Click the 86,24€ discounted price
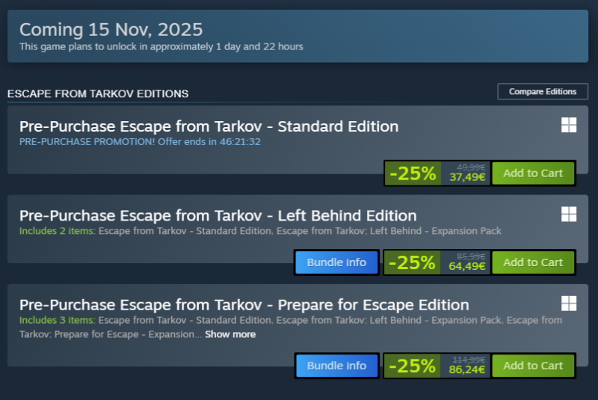This screenshot has height=400, width=598. pyautogui.click(x=467, y=369)
